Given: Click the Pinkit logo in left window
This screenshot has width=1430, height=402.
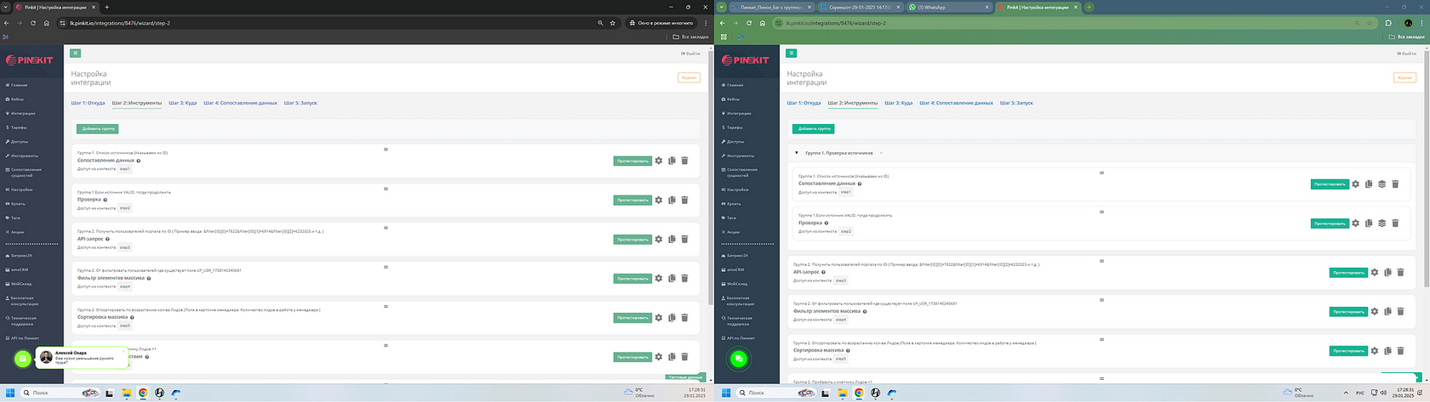Looking at the screenshot, I should tap(31, 60).
